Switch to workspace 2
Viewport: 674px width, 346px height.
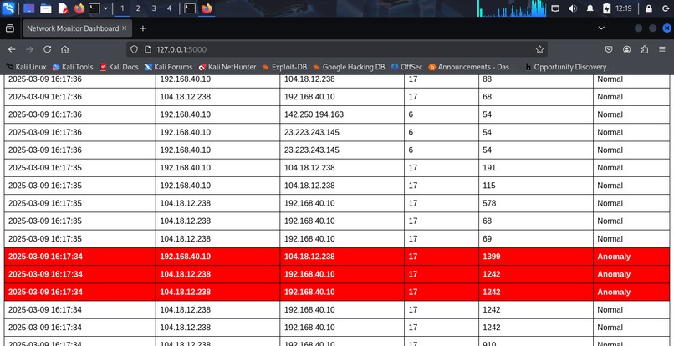[x=137, y=8]
